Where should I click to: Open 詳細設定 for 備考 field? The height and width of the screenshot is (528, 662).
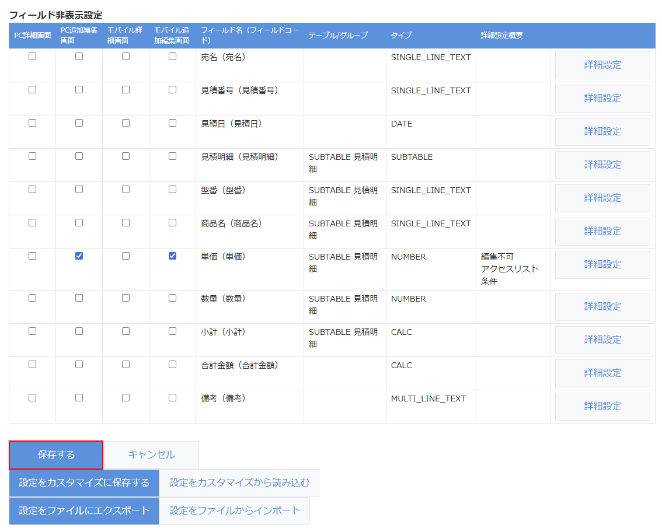tap(602, 407)
